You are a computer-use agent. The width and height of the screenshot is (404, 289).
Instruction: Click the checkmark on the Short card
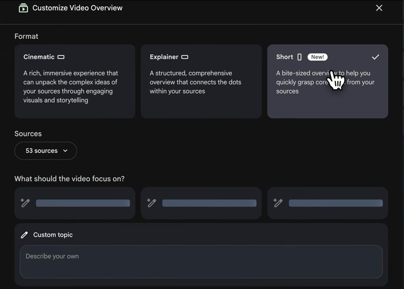375,57
